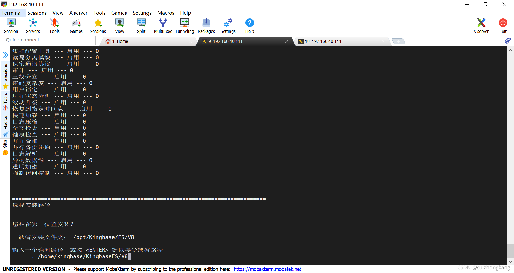The height and width of the screenshot is (273, 514).
Task: Open the Tools sidebar tab
Action: click(5, 102)
